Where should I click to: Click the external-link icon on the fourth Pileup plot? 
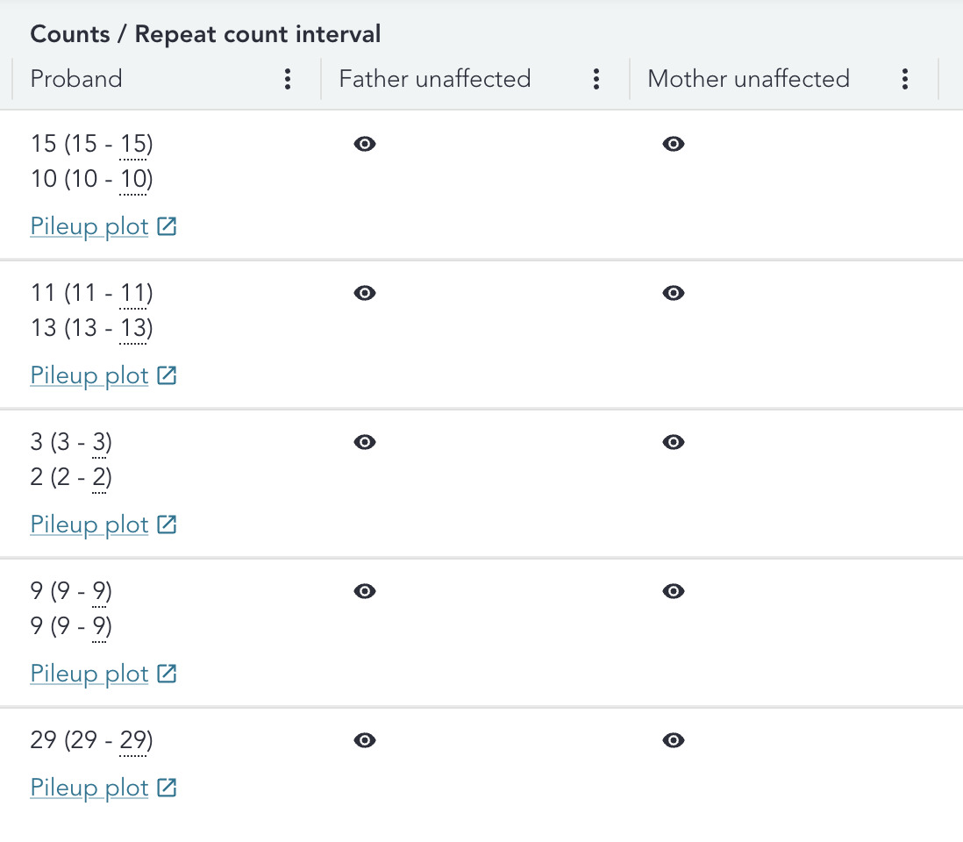(x=167, y=673)
